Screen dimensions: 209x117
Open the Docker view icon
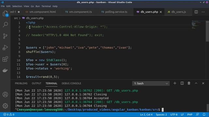pos(5,71)
